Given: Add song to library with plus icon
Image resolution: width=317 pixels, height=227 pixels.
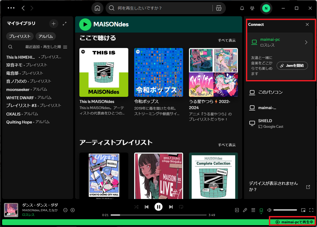Looking at the screenshot, I should [x=73, y=210].
